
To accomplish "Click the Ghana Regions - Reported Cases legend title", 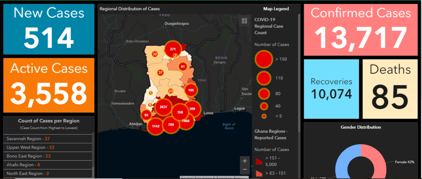I will (270, 135).
